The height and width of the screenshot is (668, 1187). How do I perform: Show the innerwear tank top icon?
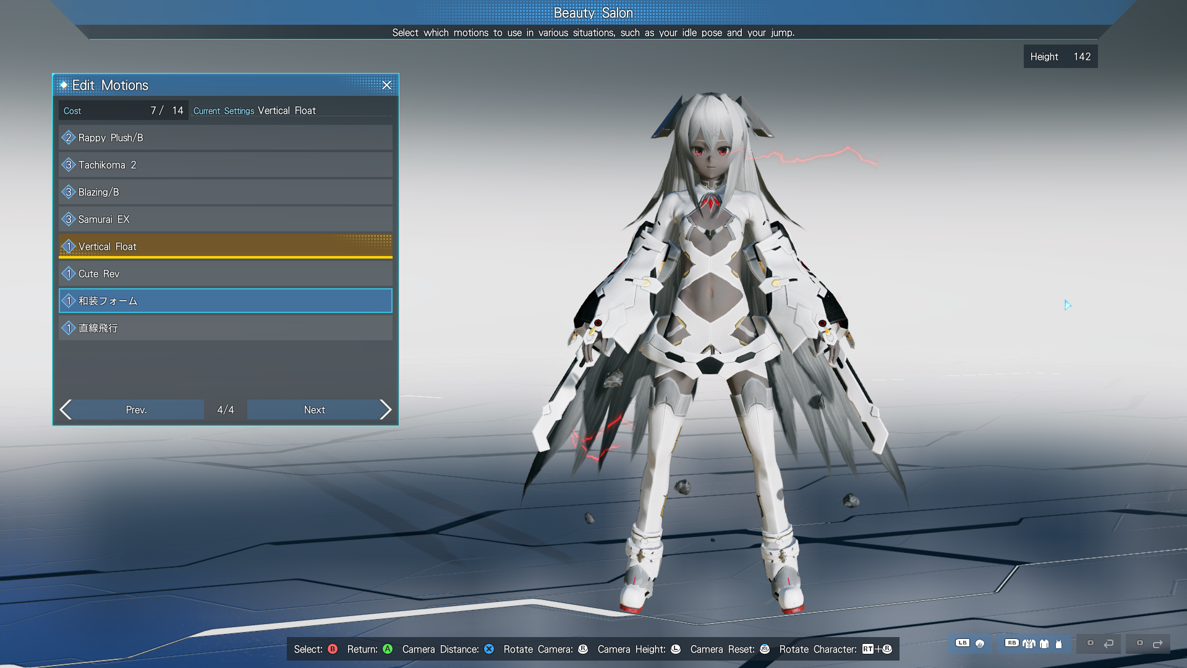point(1058,644)
